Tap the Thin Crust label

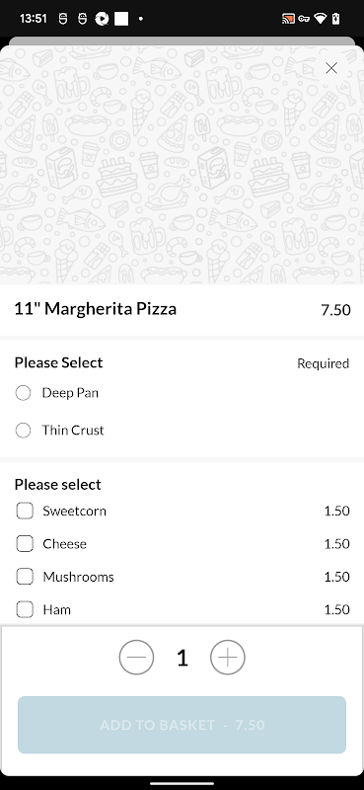click(x=73, y=431)
